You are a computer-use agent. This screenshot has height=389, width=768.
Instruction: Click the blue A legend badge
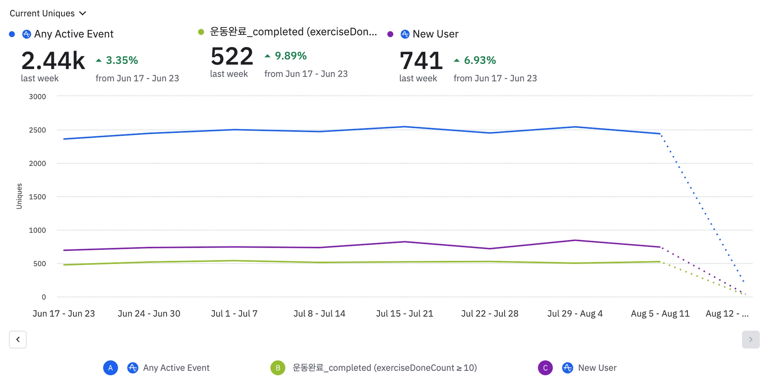click(111, 368)
